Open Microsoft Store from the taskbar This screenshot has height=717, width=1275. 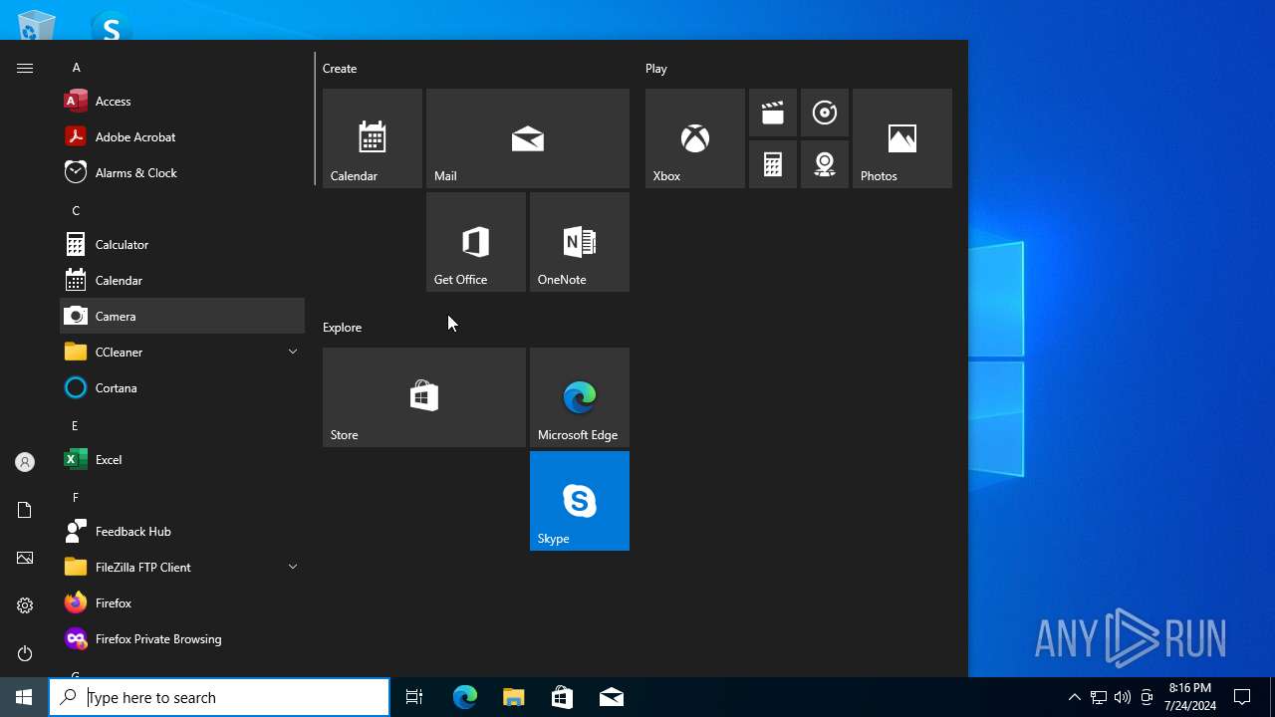[x=563, y=697]
